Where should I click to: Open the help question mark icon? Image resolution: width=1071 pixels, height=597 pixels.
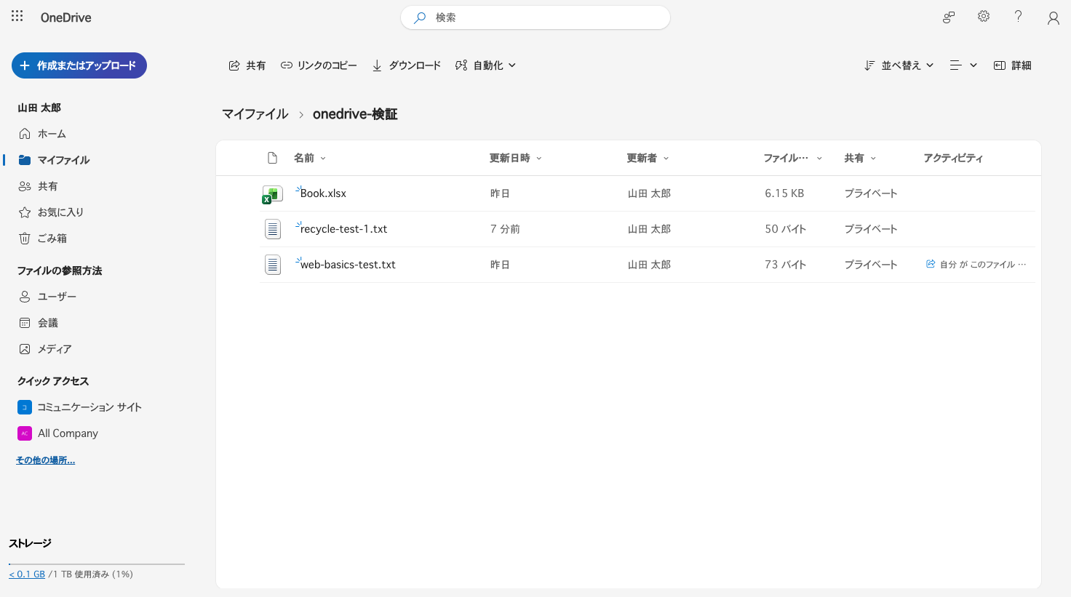(1019, 16)
